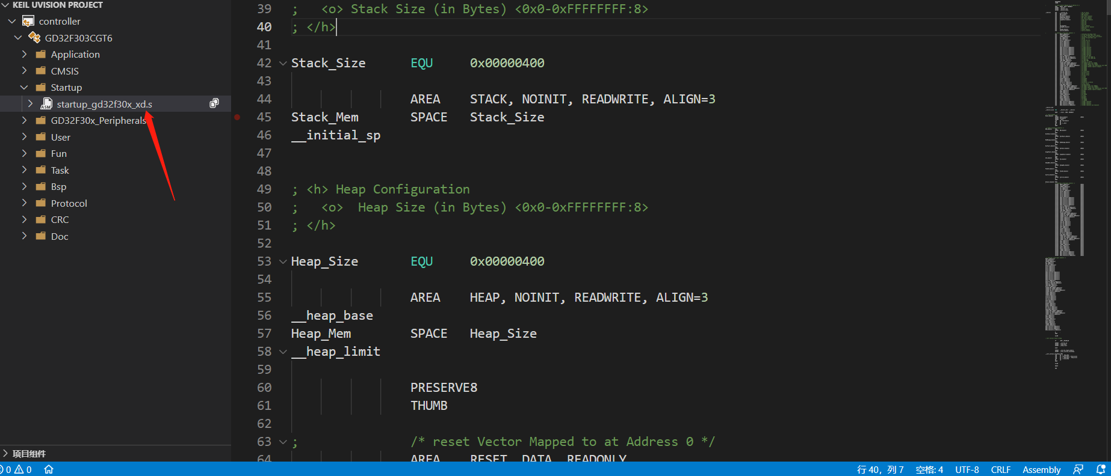
Task: Click the copy icon beside startup_gd32f30x_xd.s
Action: coord(214,103)
